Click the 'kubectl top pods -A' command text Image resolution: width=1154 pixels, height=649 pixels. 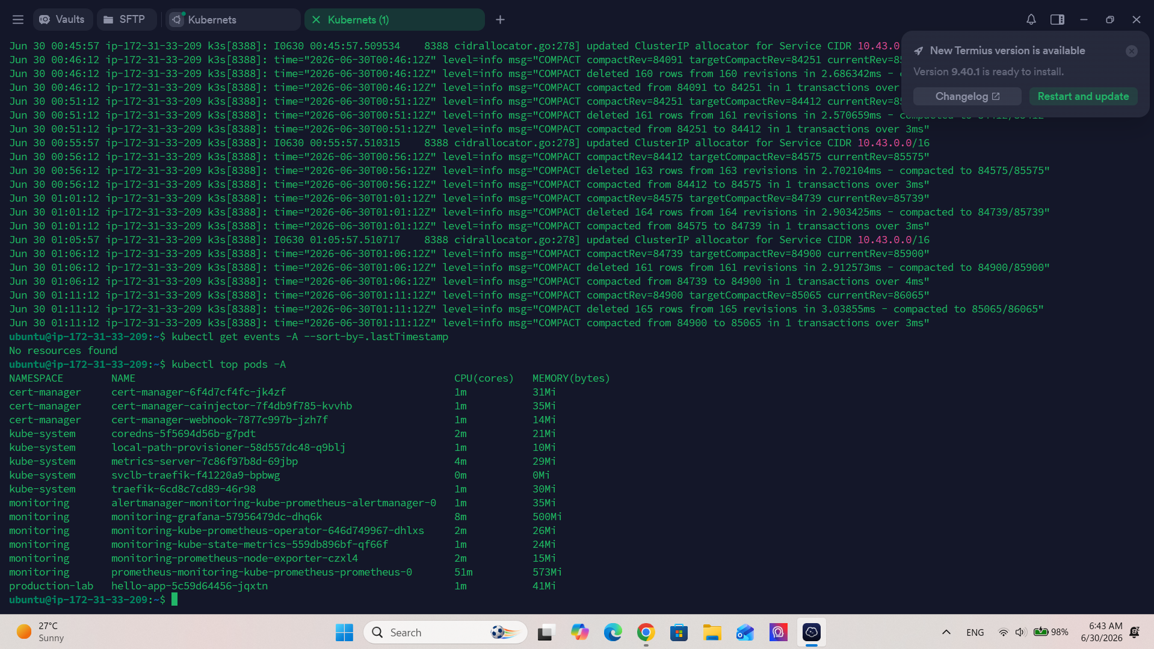click(x=229, y=364)
